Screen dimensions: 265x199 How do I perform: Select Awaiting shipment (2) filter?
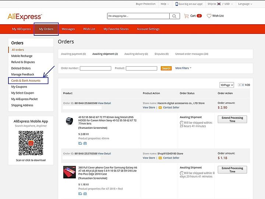click(105, 54)
